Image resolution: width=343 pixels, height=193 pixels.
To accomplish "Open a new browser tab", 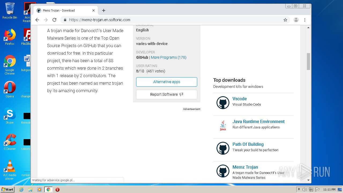I will point(104,10).
